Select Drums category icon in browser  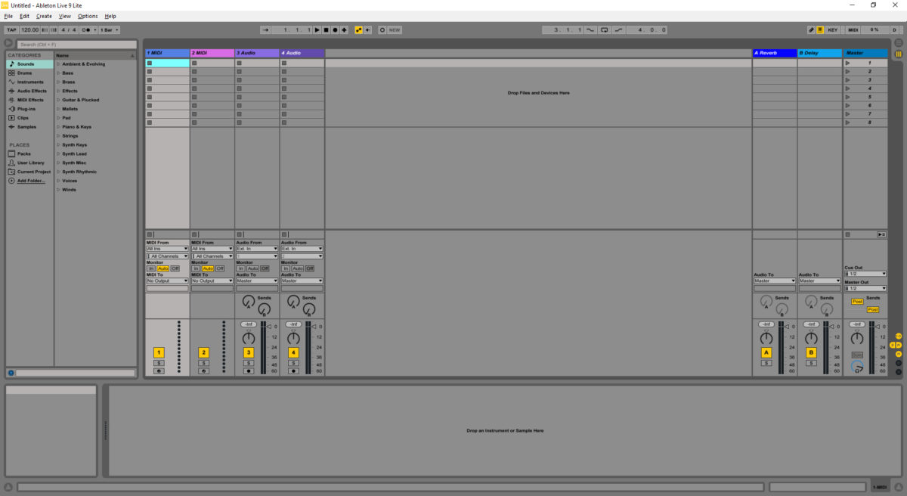coord(12,73)
